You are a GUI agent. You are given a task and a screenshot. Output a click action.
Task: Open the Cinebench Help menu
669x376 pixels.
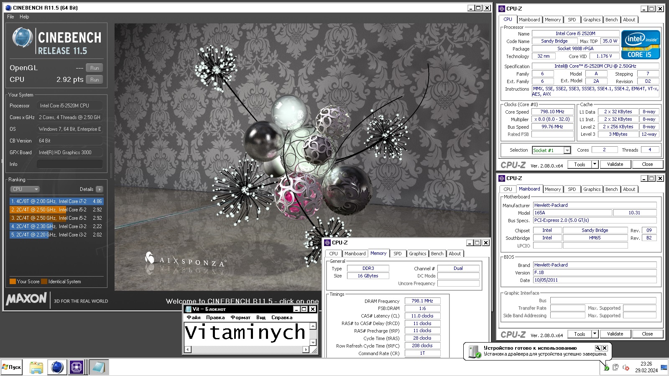coord(24,17)
